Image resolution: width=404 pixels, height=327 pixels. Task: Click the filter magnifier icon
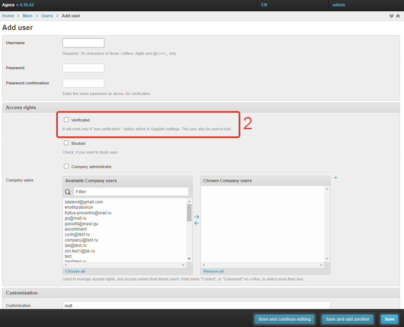click(68, 192)
